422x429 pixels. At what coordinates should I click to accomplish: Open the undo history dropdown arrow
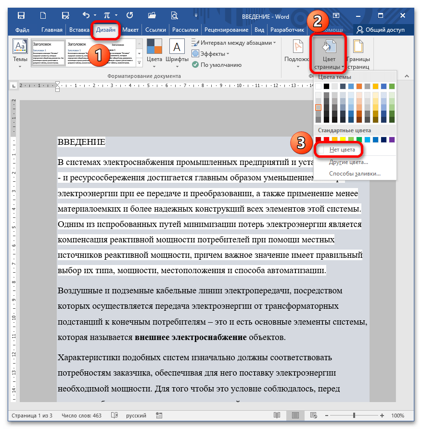[95, 15]
